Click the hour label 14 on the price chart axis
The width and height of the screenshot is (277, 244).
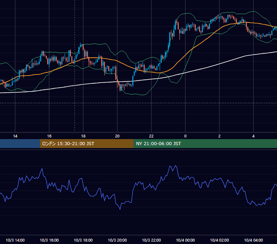pos(15,136)
